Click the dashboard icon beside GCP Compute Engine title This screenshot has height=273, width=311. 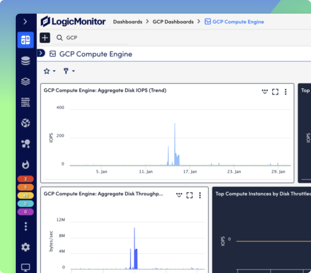pyautogui.click(x=53, y=54)
